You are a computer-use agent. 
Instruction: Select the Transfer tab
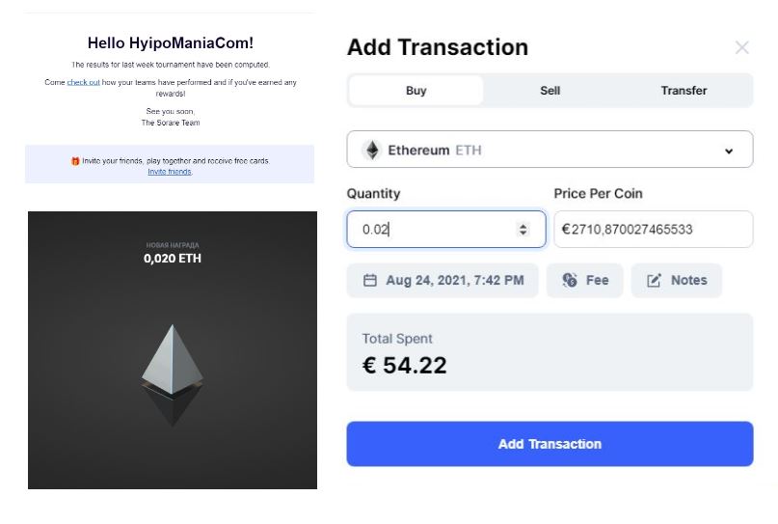(x=684, y=91)
